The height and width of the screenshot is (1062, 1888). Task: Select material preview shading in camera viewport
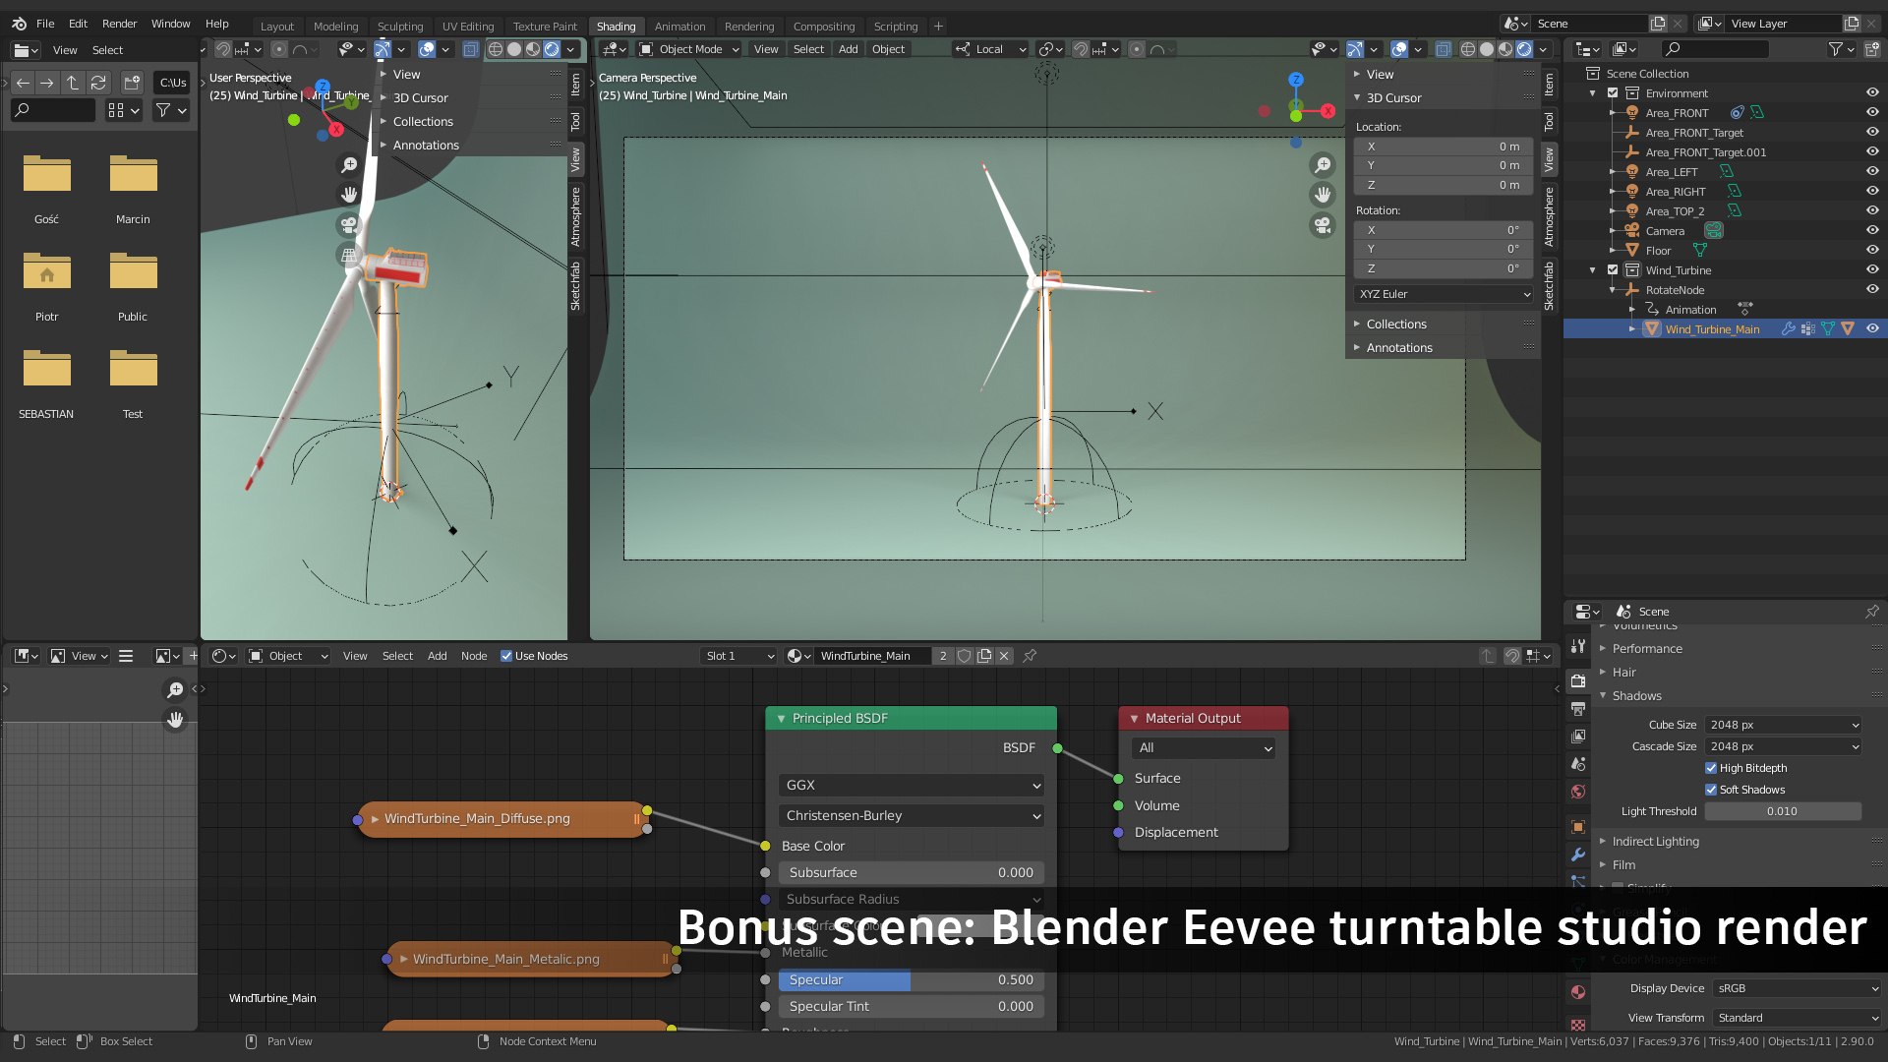(1505, 49)
